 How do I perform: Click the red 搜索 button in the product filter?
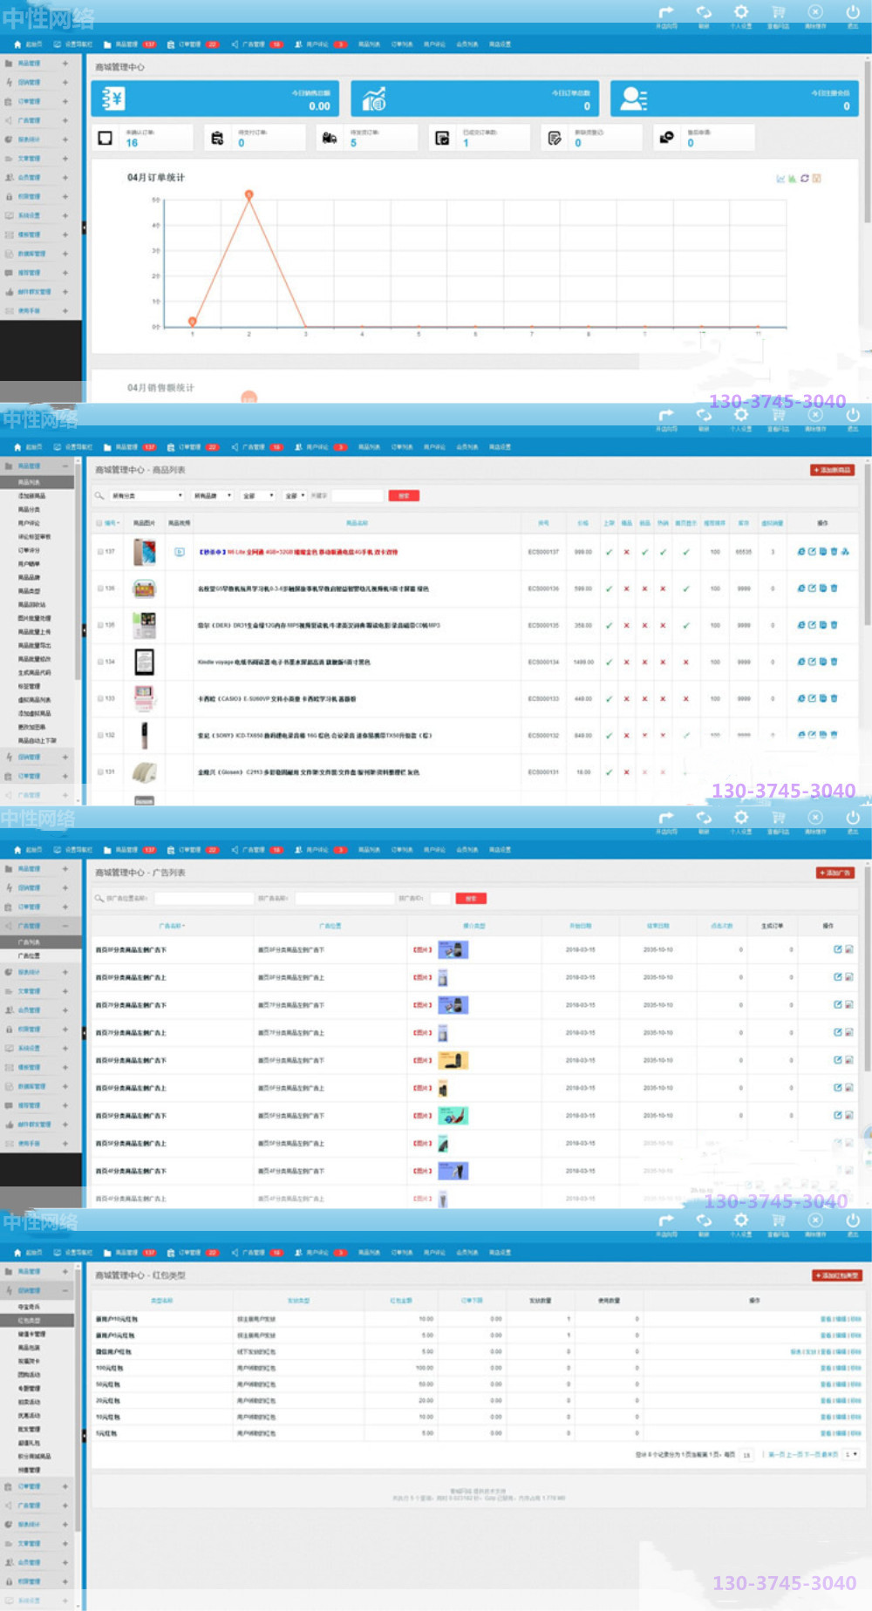(404, 495)
